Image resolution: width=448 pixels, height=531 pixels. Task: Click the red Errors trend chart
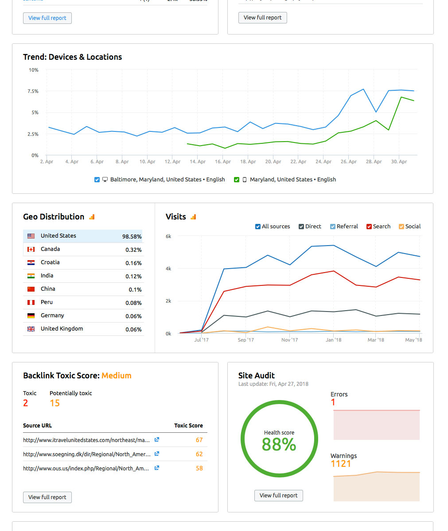click(376, 424)
